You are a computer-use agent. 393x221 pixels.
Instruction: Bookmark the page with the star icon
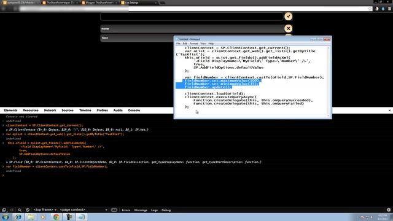[x=370, y=9]
